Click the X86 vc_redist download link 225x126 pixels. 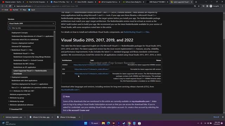coord(92,69)
